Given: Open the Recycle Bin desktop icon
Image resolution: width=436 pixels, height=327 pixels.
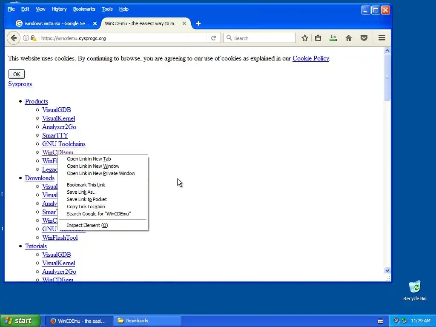Looking at the screenshot, I should tap(415, 290).
